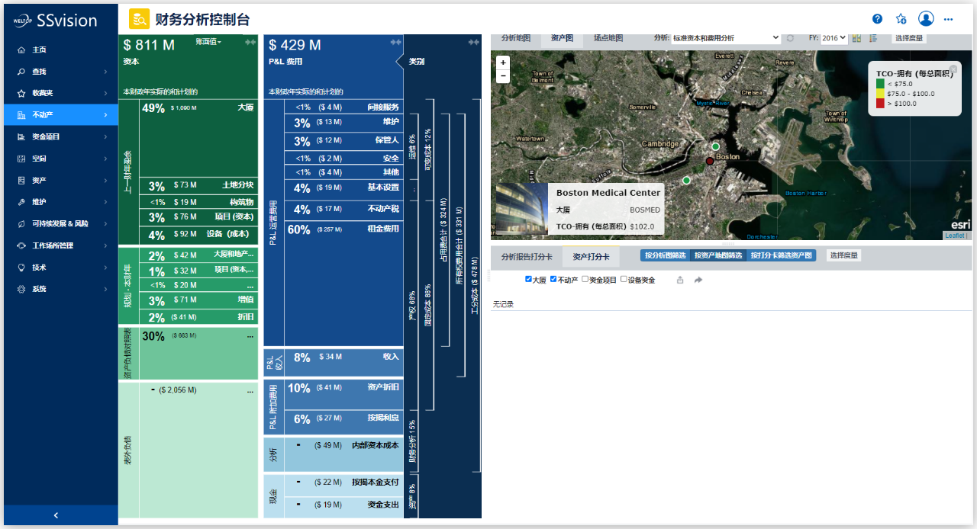Expand the 账面值 dropdown in capital panel
This screenshot has height=529, width=977.
[208, 42]
